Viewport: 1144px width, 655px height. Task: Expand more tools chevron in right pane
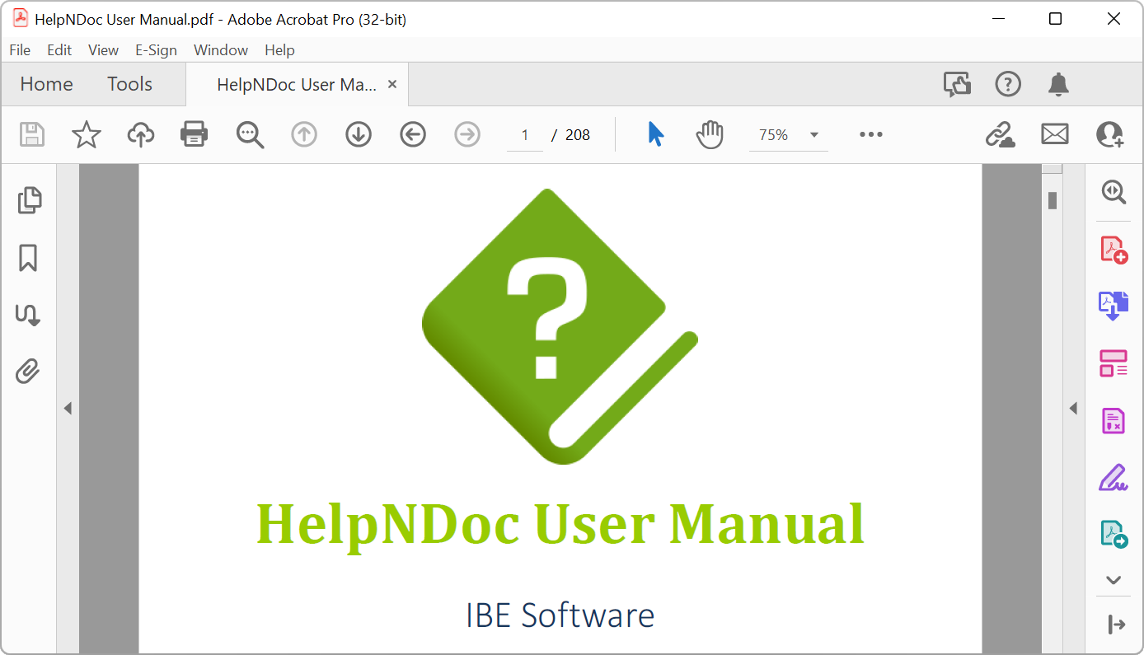coord(1114,580)
